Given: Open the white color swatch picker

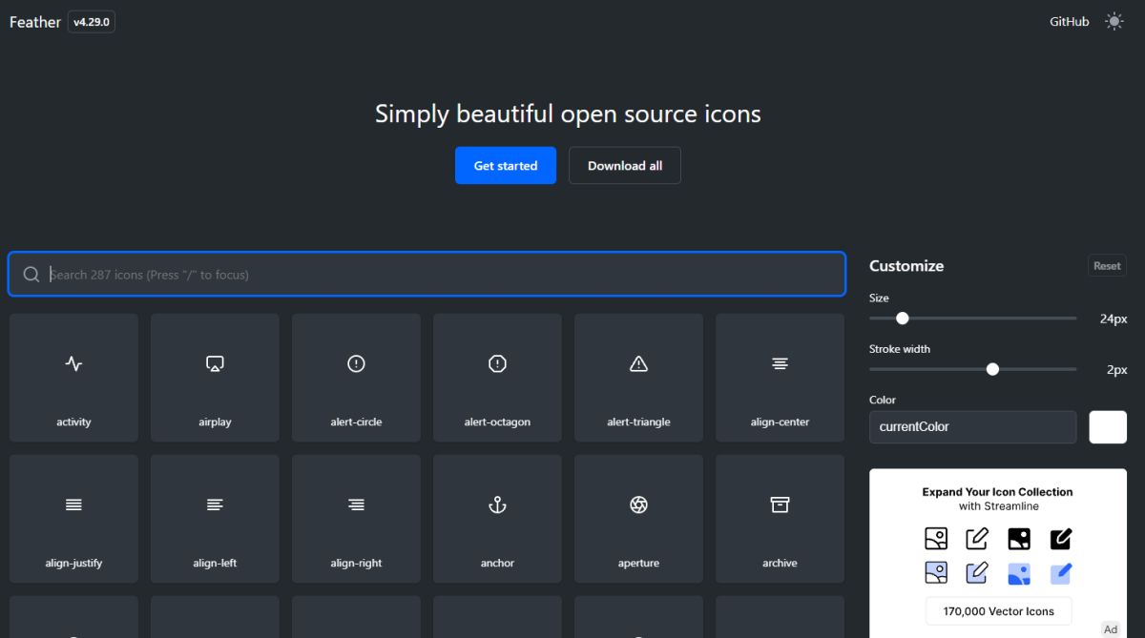Looking at the screenshot, I should click(x=1108, y=427).
